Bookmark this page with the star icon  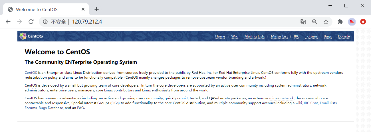pos(326,22)
